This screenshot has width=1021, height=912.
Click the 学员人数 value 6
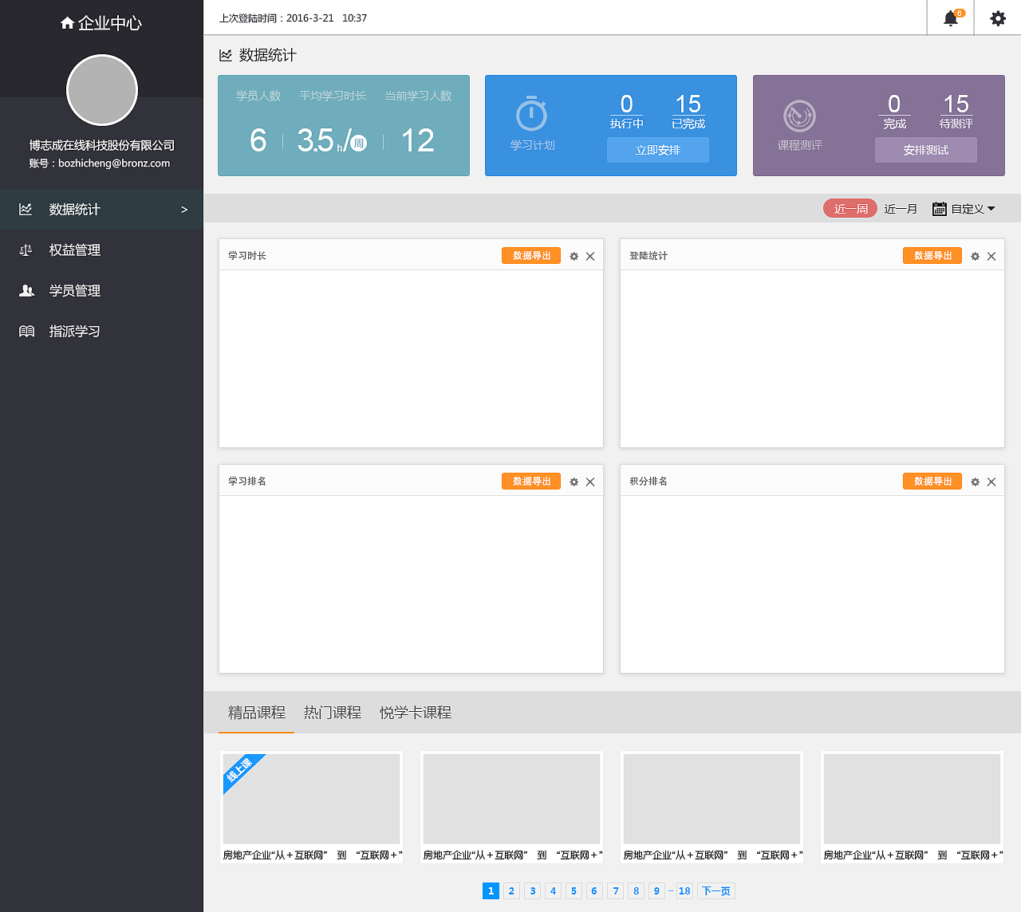tap(258, 141)
